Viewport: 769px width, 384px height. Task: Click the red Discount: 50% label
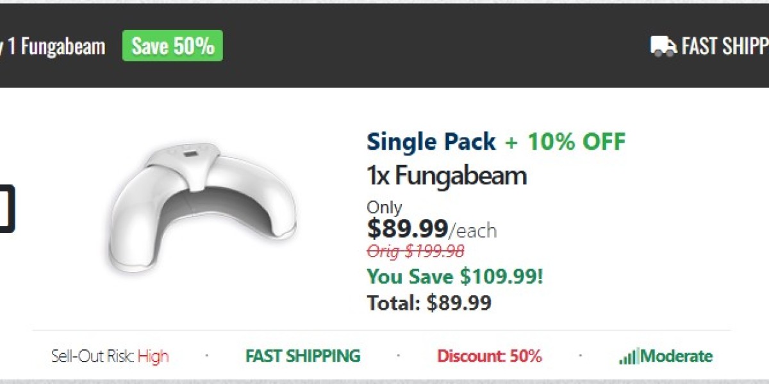489,356
